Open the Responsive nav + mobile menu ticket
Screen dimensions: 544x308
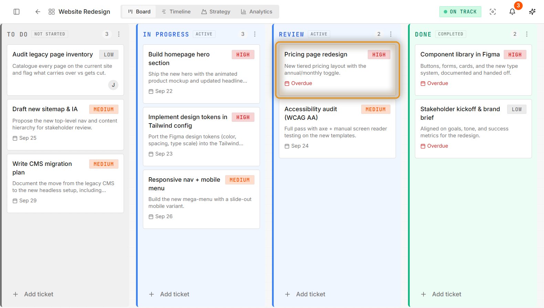point(201,199)
